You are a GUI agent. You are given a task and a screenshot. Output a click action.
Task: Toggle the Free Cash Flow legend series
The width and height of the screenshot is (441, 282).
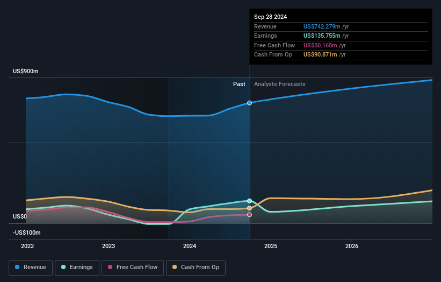click(x=133, y=267)
